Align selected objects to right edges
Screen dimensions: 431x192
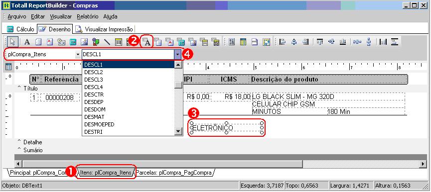point(305,42)
